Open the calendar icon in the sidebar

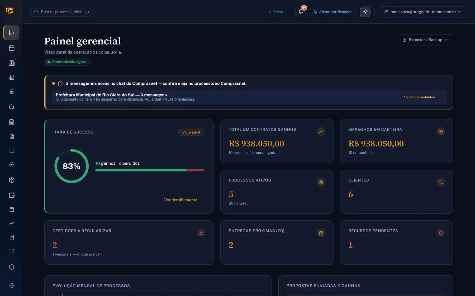click(12, 48)
